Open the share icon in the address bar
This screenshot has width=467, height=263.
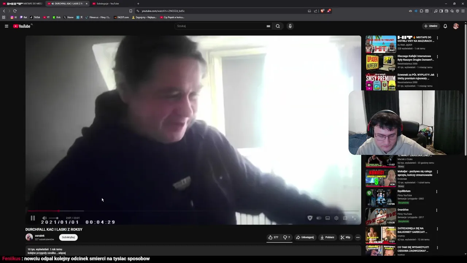316,11
